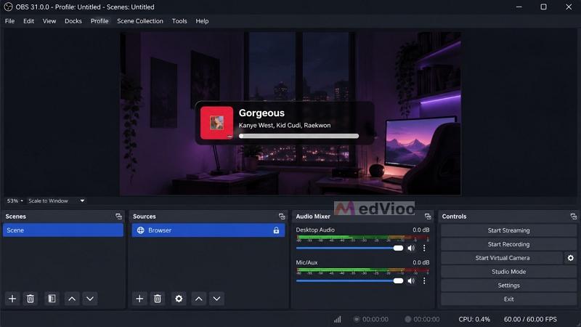Click the album art thumbnail in preview
Screen dimensions: 581x327
pos(216,123)
